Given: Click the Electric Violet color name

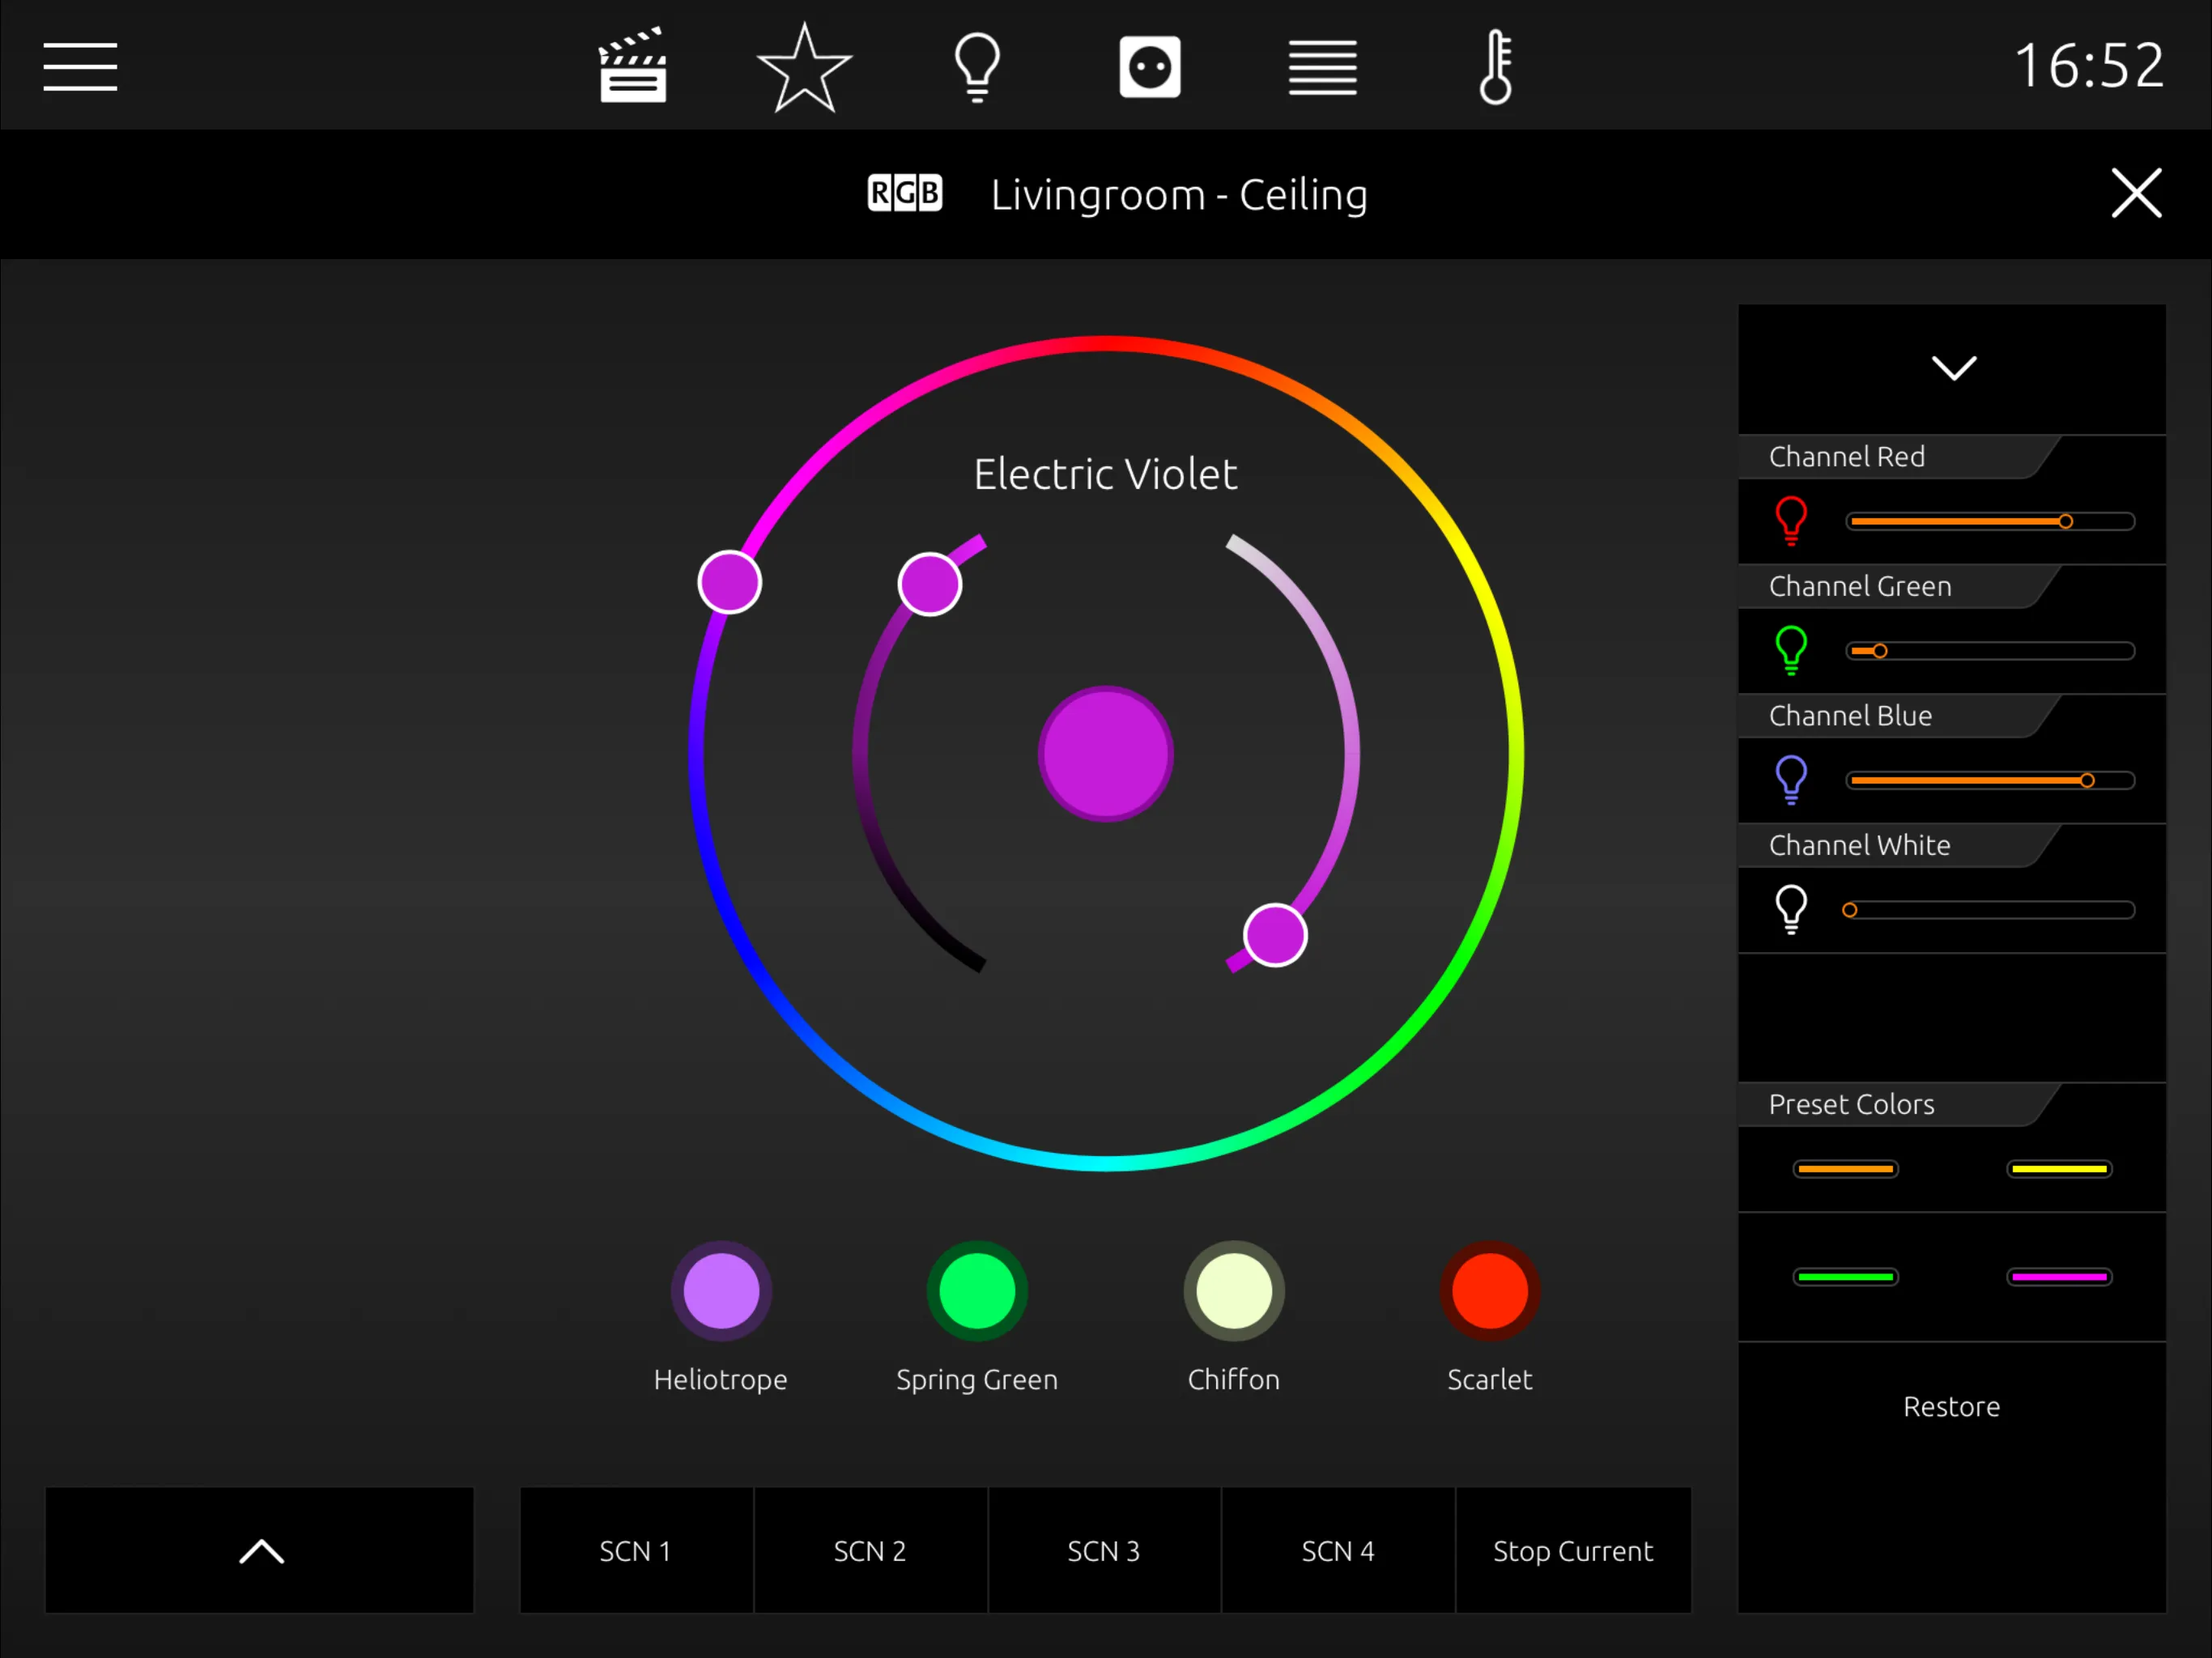Looking at the screenshot, I should 1105,474.
